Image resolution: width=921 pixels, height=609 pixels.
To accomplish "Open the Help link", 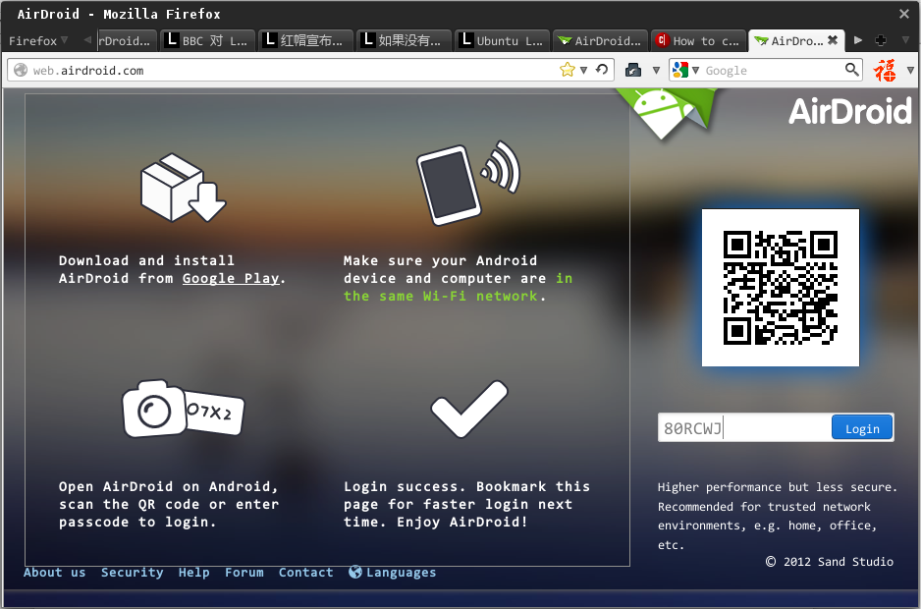I will click(193, 572).
